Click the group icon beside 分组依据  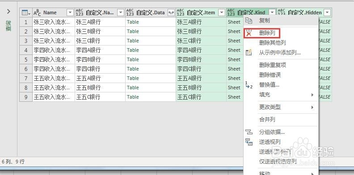pos(249,132)
